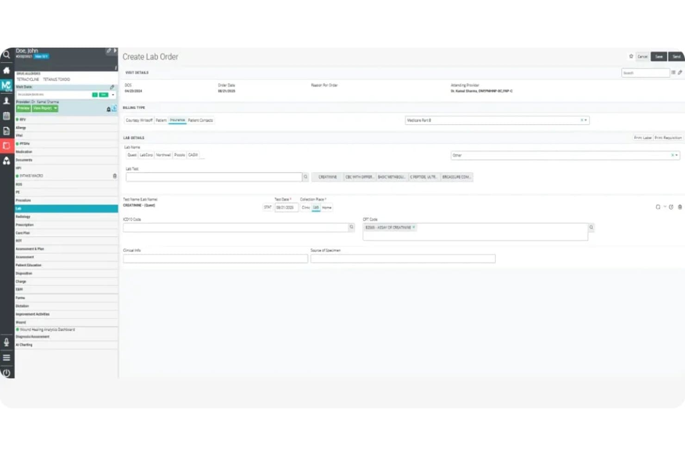This screenshot has width=685, height=456.
Task: Set billing type to Insurance
Action: (x=177, y=120)
